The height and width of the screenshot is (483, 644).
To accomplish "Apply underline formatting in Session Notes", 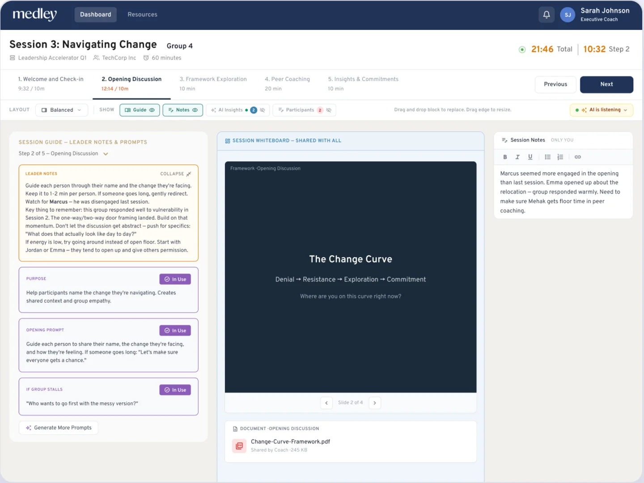I will pyautogui.click(x=530, y=157).
